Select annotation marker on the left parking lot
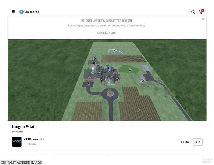The width and height of the screenshot is (214, 165). 88,84
